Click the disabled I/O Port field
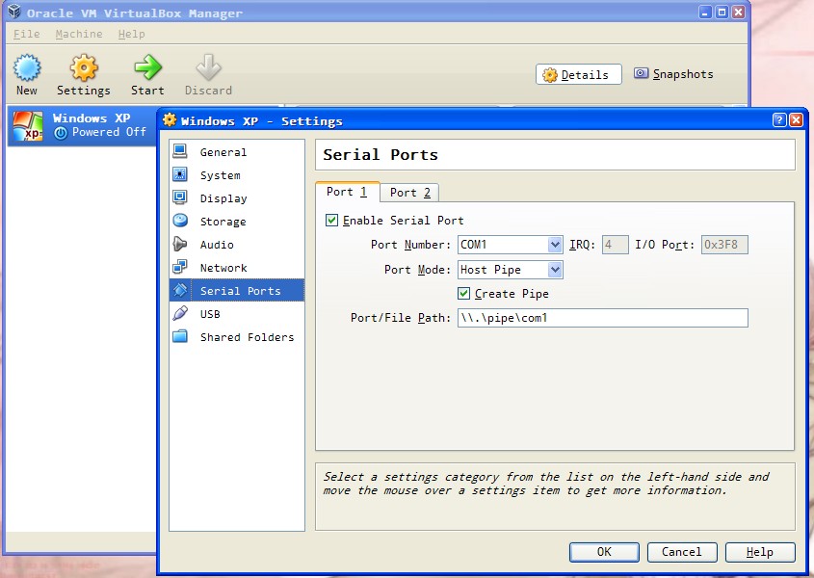 click(x=724, y=245)
